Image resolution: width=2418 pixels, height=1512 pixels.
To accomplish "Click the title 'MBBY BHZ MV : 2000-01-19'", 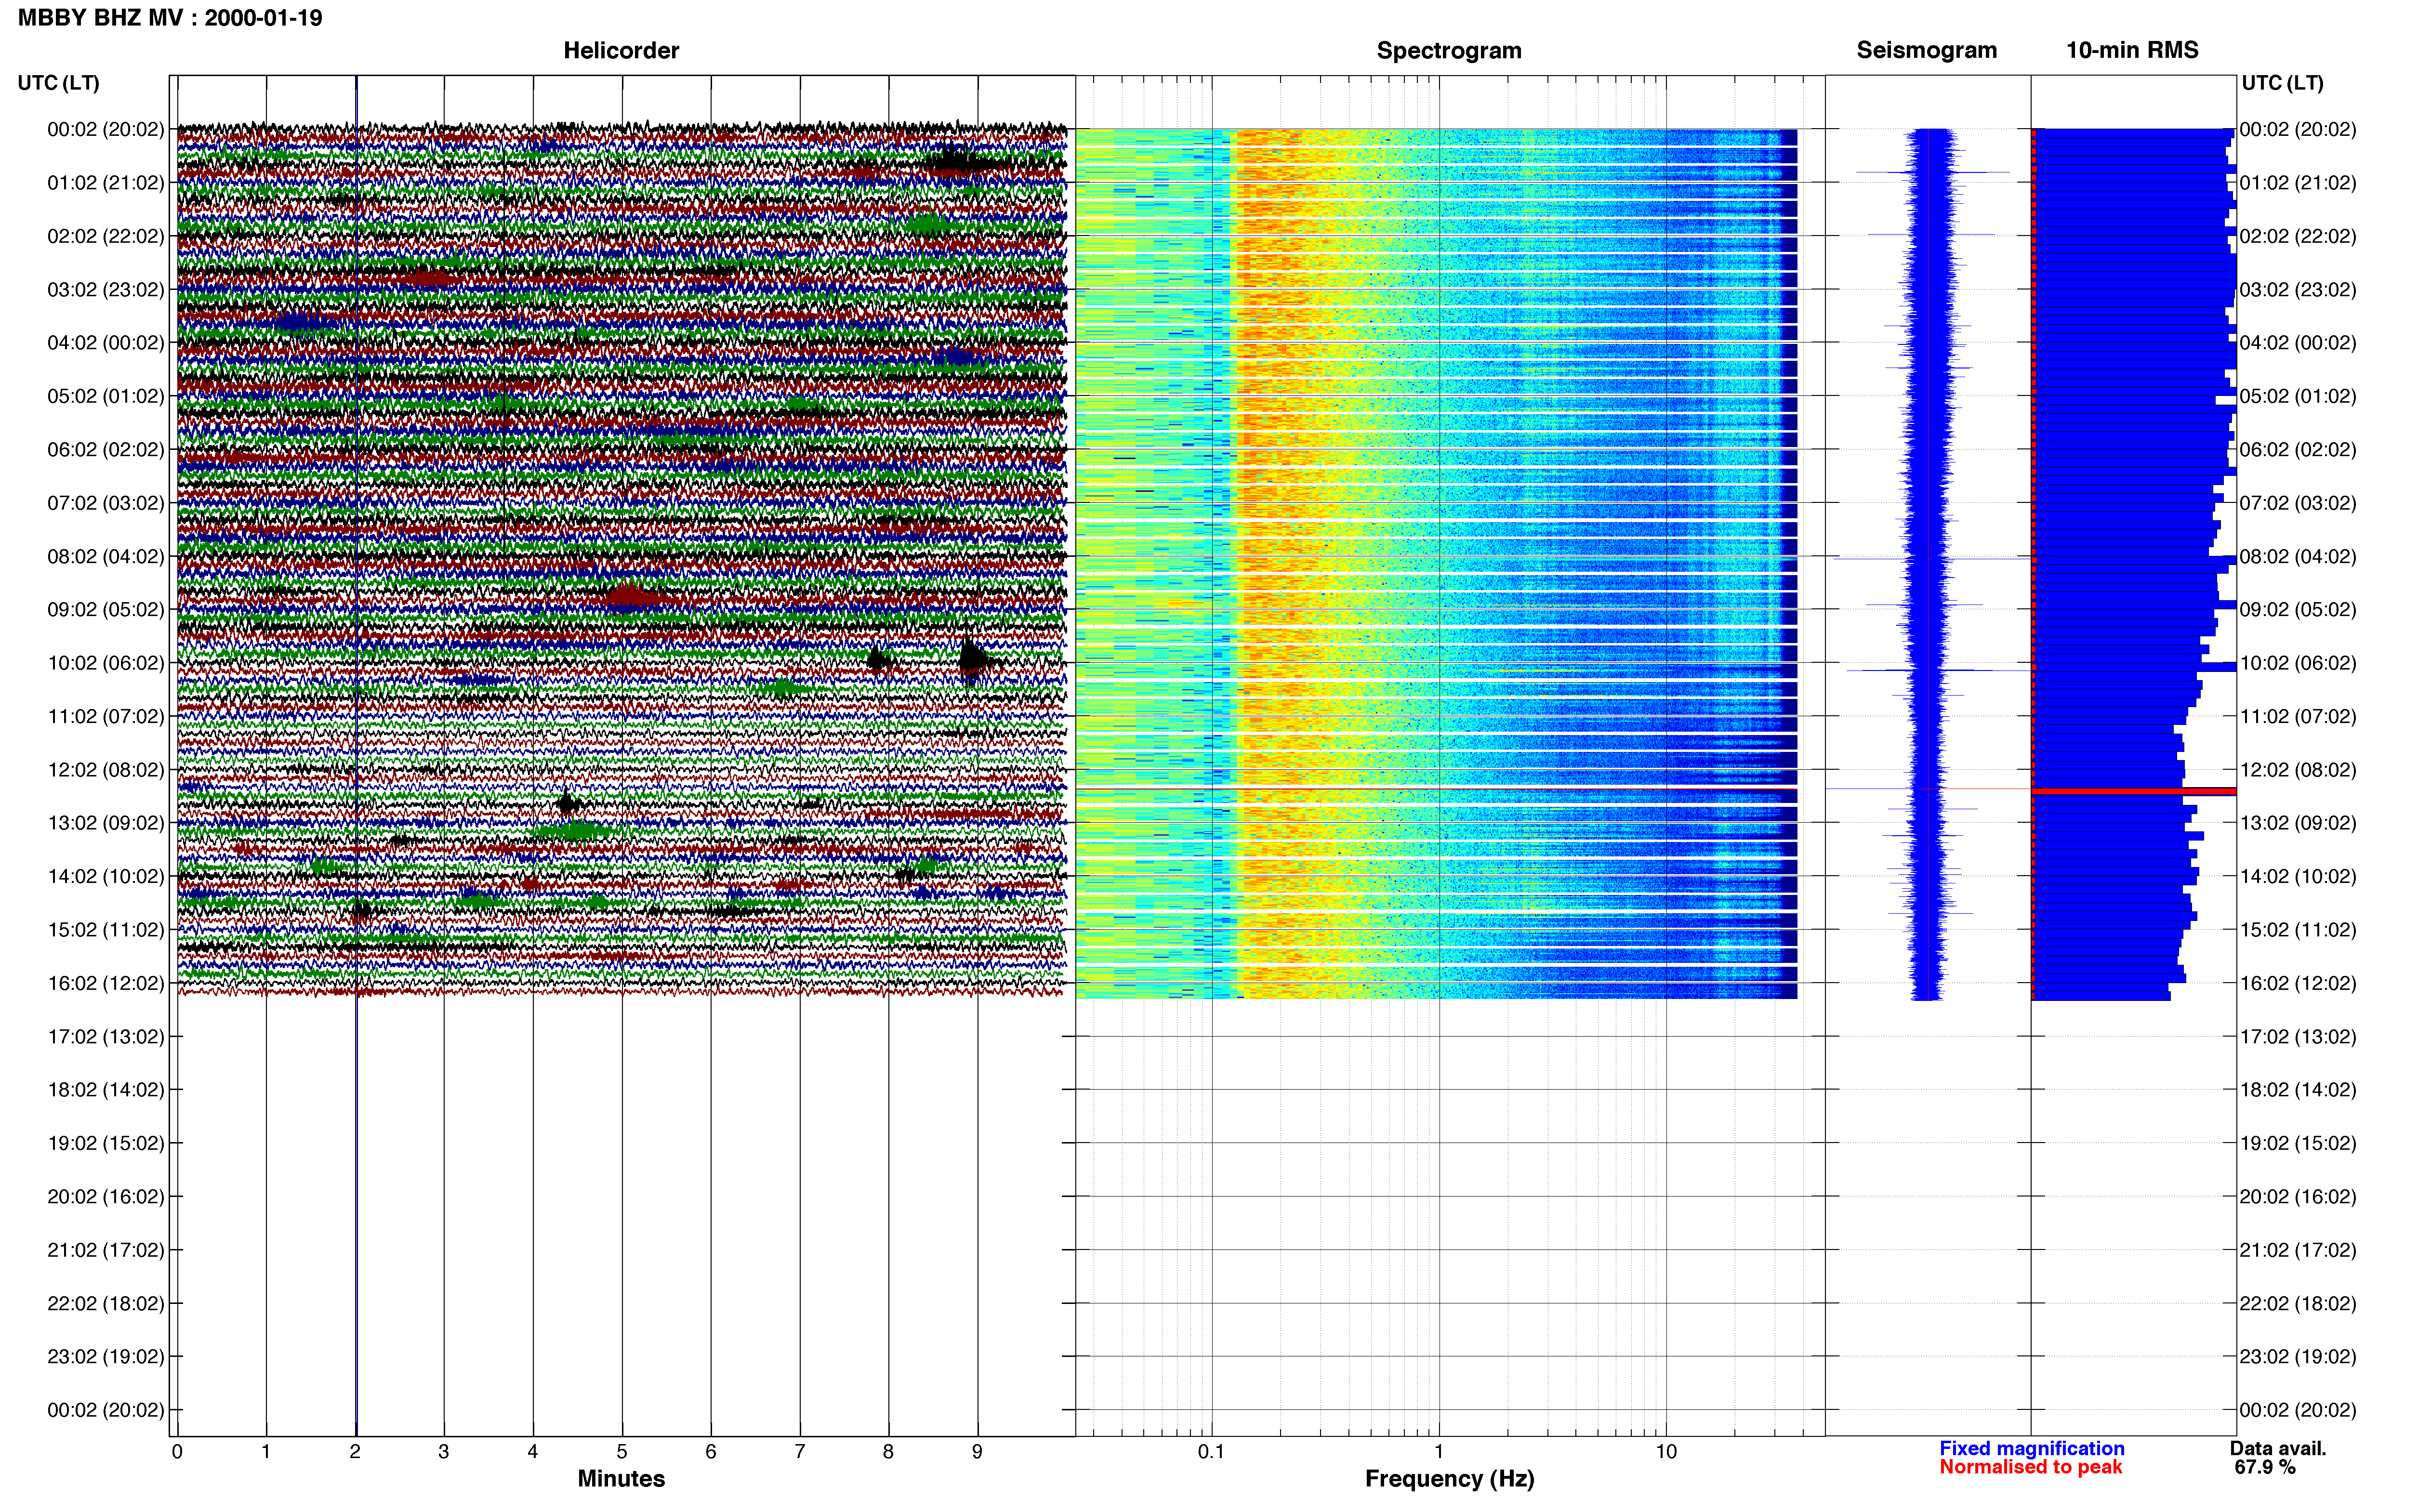I will pyautogui.click(x=170, y=18).
